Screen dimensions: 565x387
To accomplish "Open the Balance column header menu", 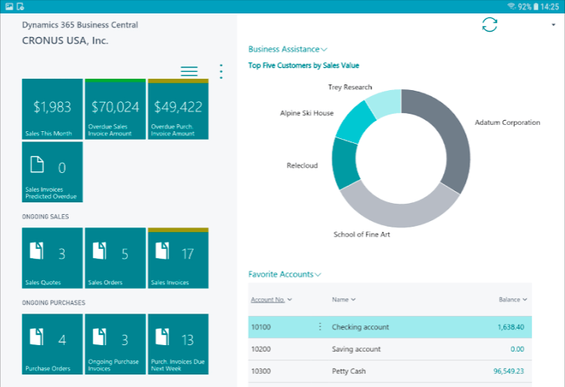I will point(513,299).
